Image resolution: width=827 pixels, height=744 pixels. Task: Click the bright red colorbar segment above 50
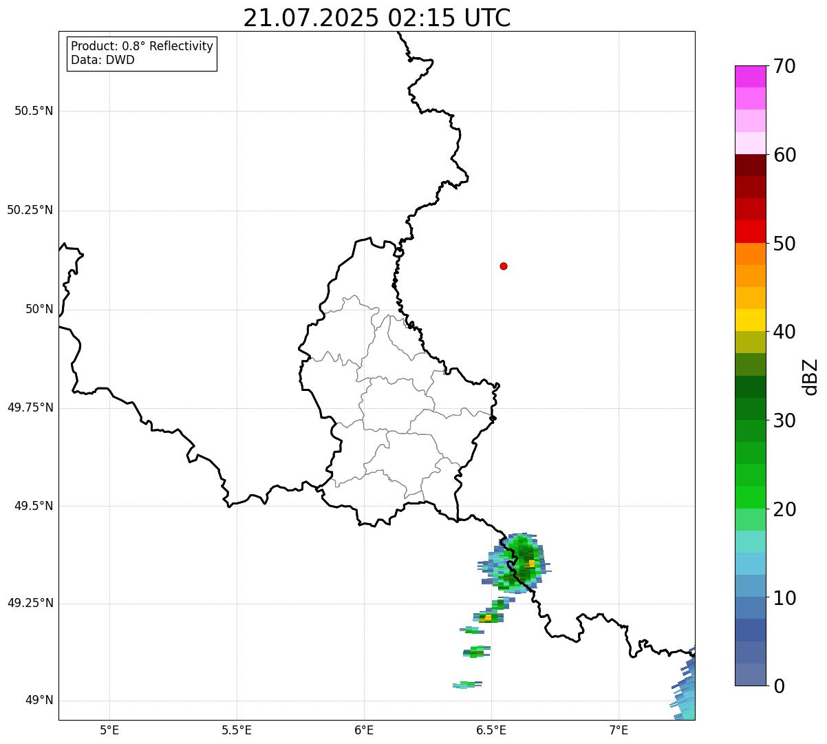coord(750,231)
